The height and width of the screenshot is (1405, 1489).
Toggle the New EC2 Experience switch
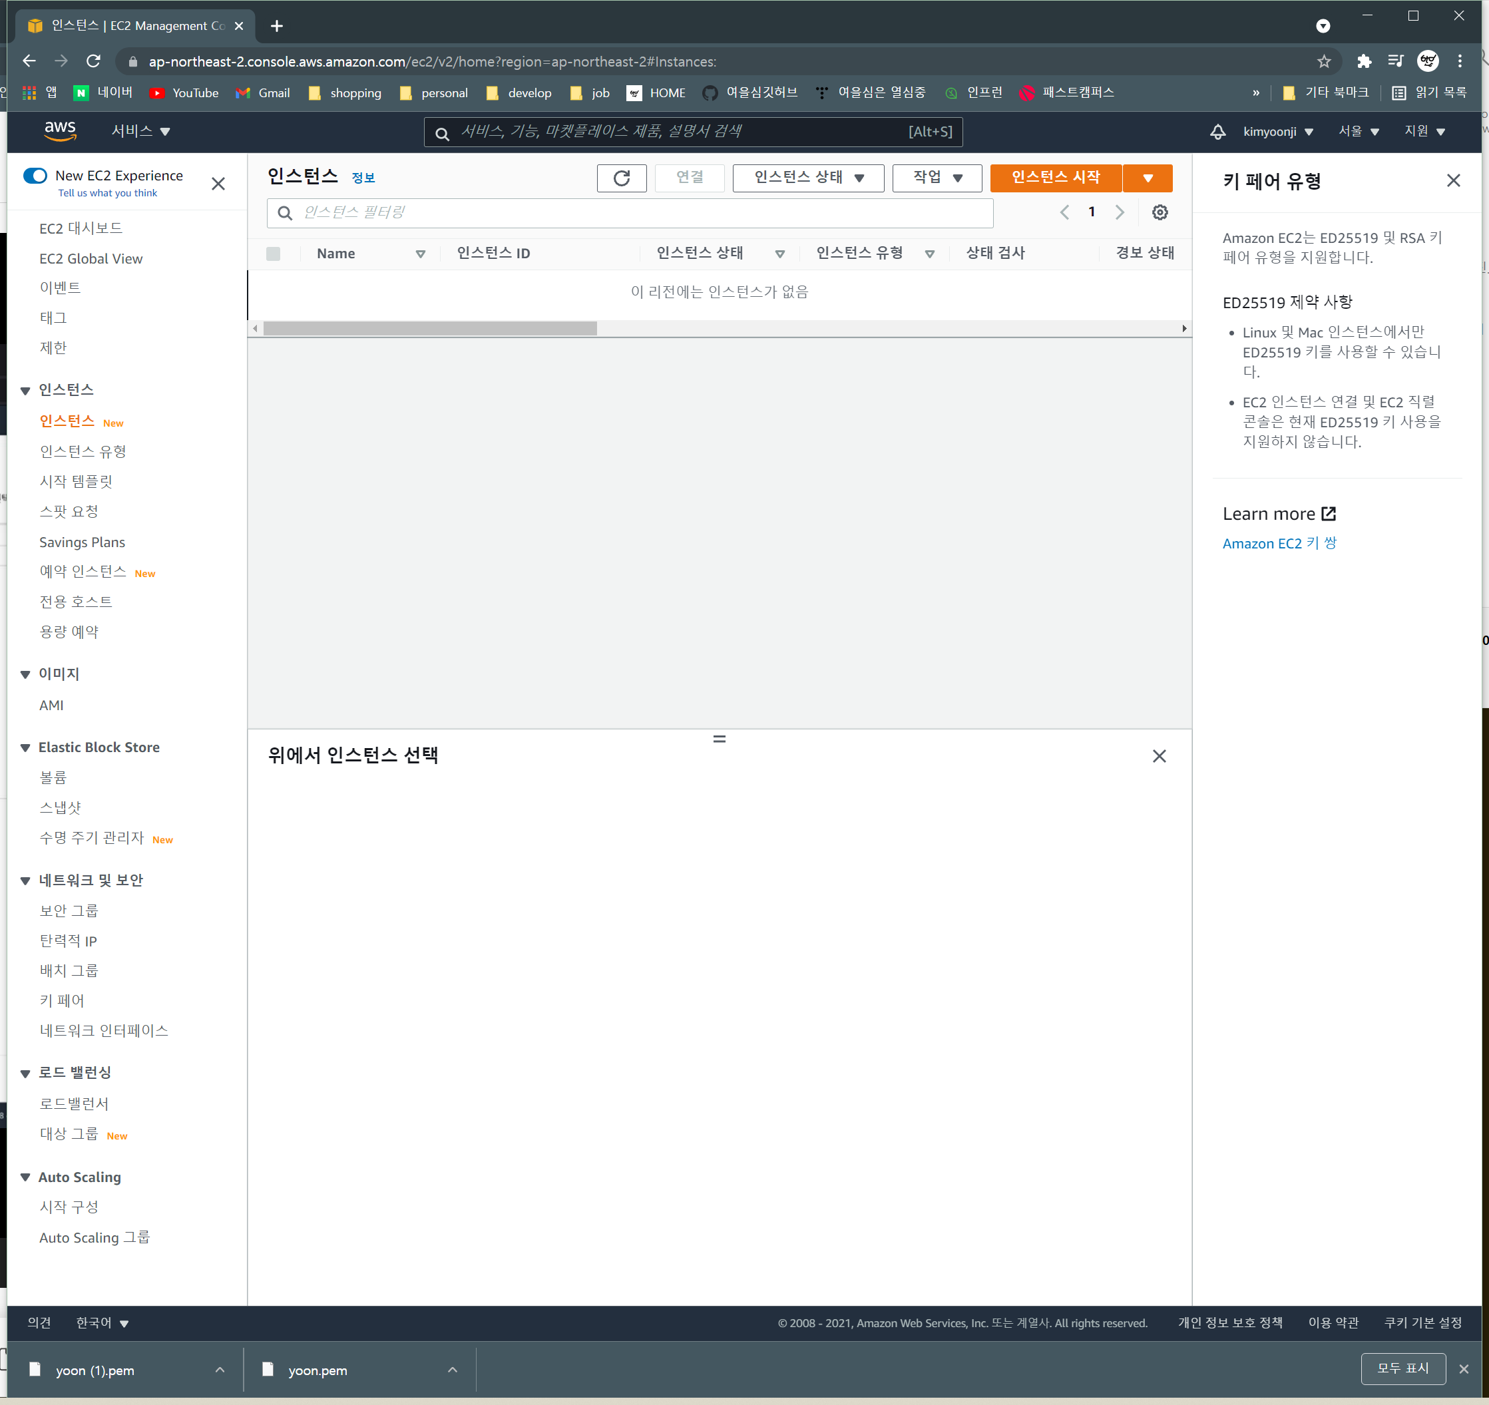point(35,175)
